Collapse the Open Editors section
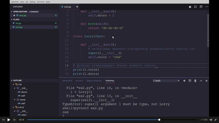The image size is (219, 123). point(12,12)
